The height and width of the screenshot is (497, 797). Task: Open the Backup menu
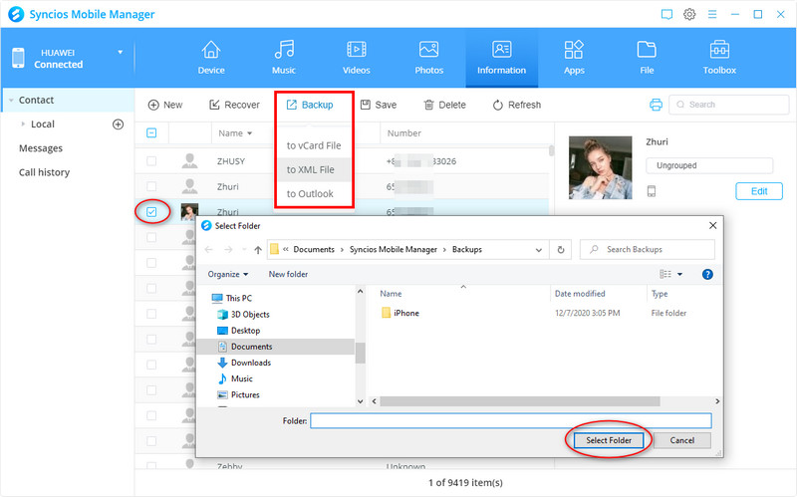pos(310,105)
